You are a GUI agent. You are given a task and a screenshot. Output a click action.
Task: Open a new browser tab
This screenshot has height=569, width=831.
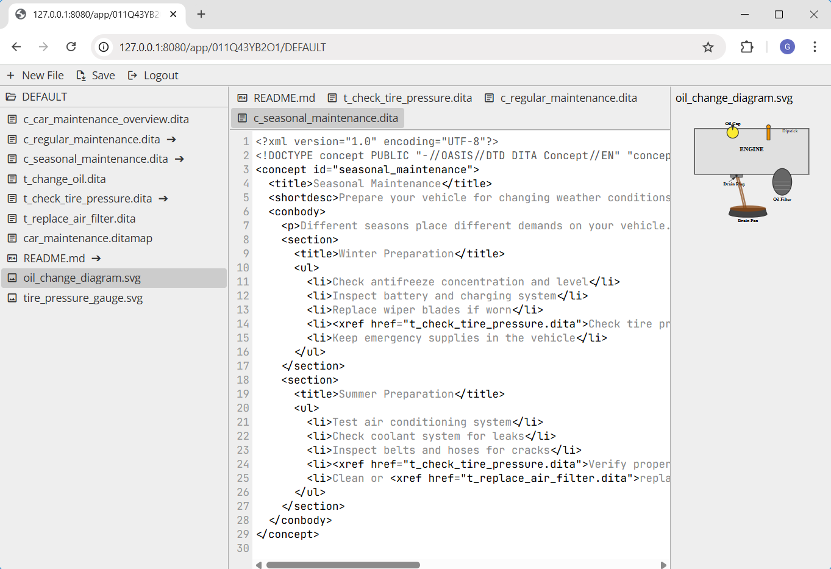pos(201,14)
